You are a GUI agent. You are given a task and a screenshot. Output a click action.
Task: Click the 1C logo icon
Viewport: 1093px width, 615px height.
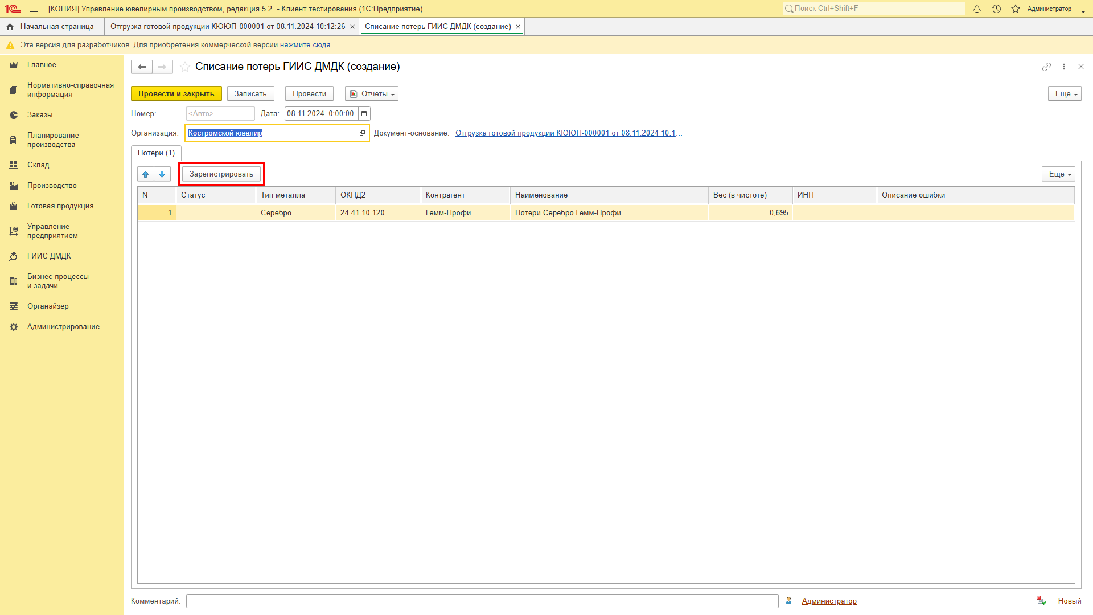click(x=13, y=9)
